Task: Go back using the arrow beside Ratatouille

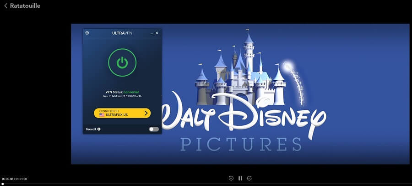Action: [5, 6]
